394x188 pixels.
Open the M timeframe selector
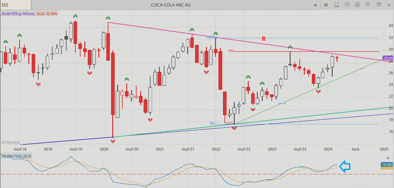pyautogui.click(x=326, y=5)
